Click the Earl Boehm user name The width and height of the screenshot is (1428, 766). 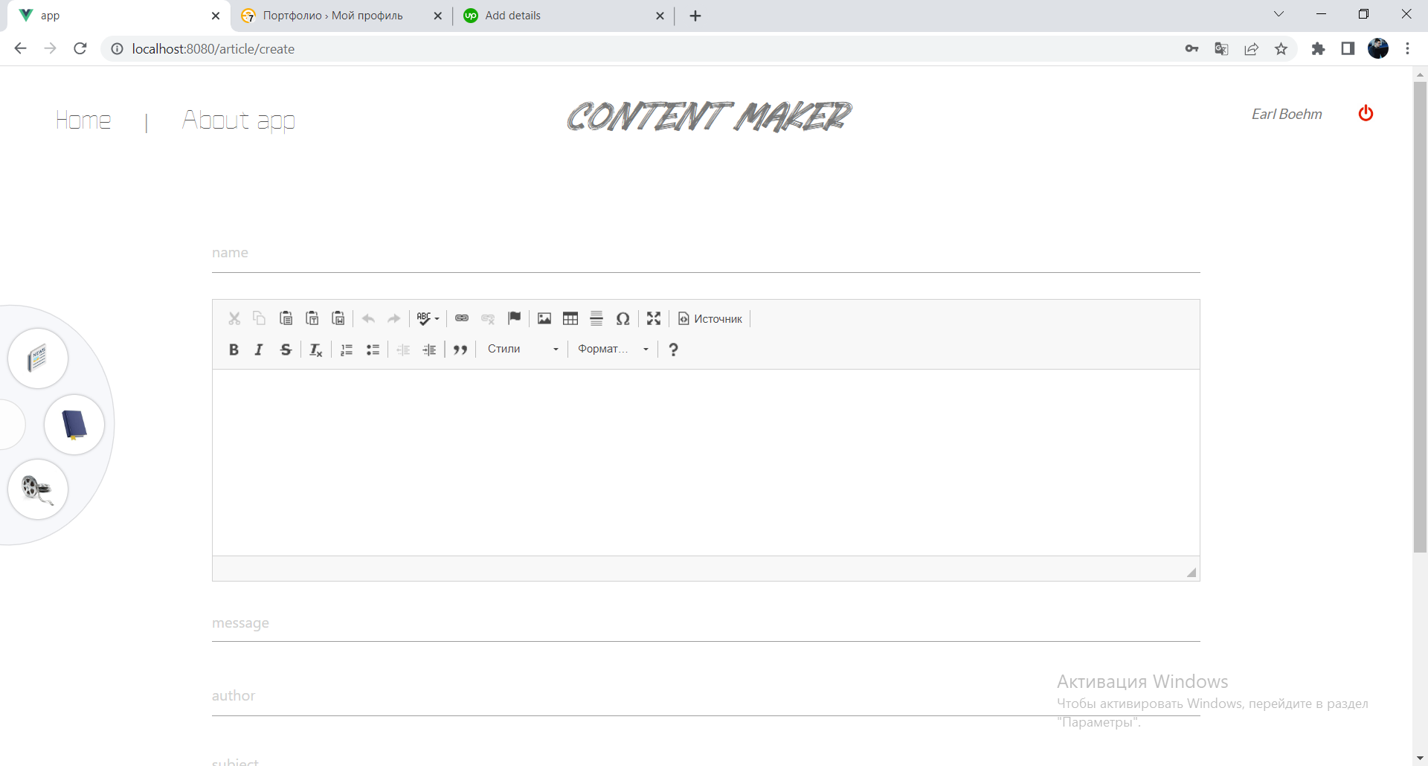click(1287, 114)
